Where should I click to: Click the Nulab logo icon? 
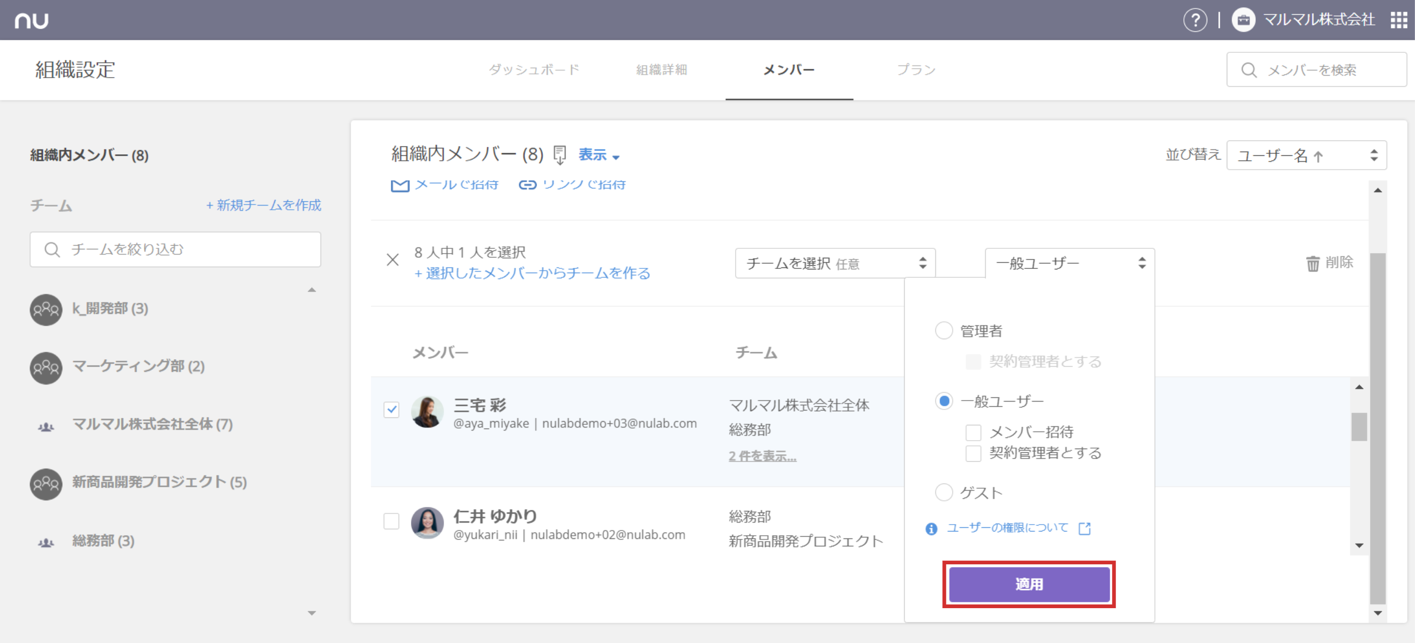click(x=31, y=20)
